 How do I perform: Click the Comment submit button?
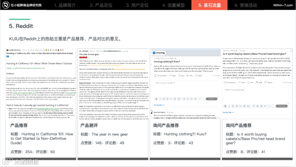pos(212,99)
